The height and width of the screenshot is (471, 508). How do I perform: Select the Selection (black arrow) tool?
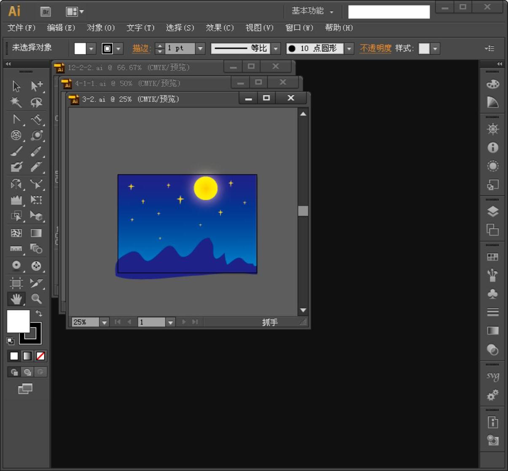[16, 86]
